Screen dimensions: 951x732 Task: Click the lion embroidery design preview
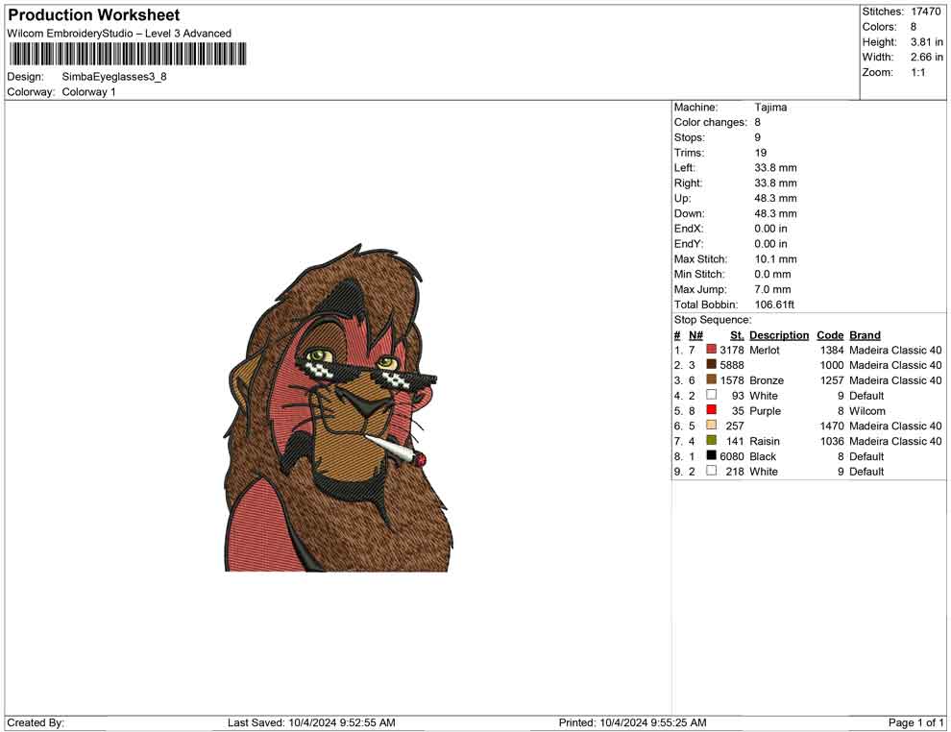tap(338, 407)
